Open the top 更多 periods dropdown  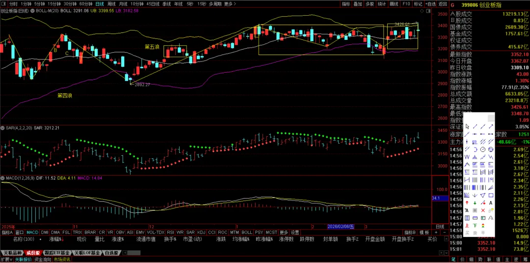[x=230, y=4]
